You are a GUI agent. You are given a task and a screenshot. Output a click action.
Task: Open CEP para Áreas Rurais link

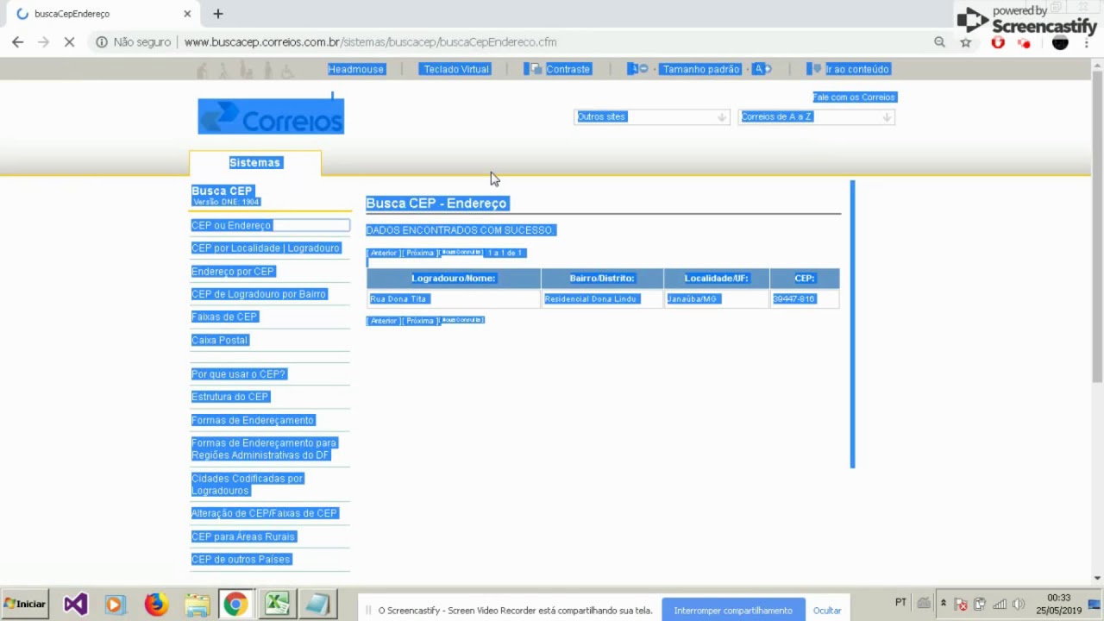pyautogui.click(x=243, y=536)
